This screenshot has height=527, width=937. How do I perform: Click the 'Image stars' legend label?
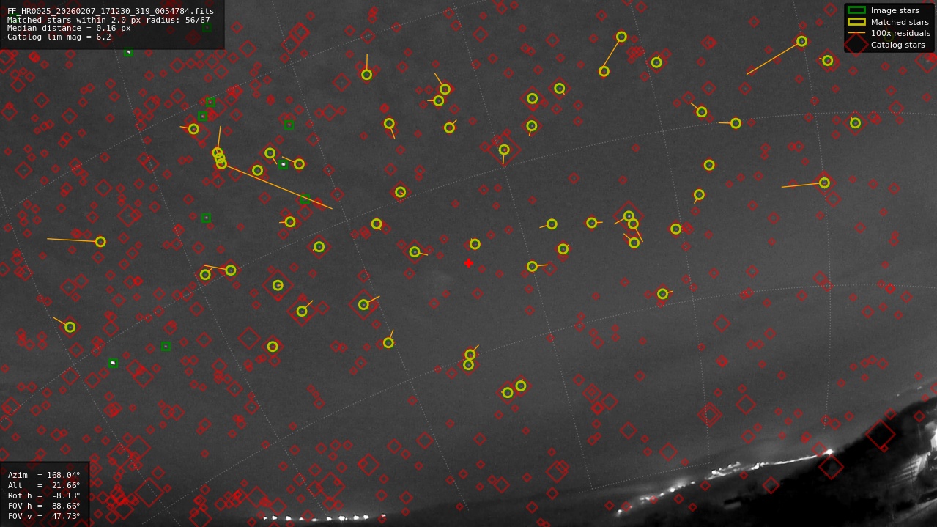pyautogui.click(x=895, y=10)
